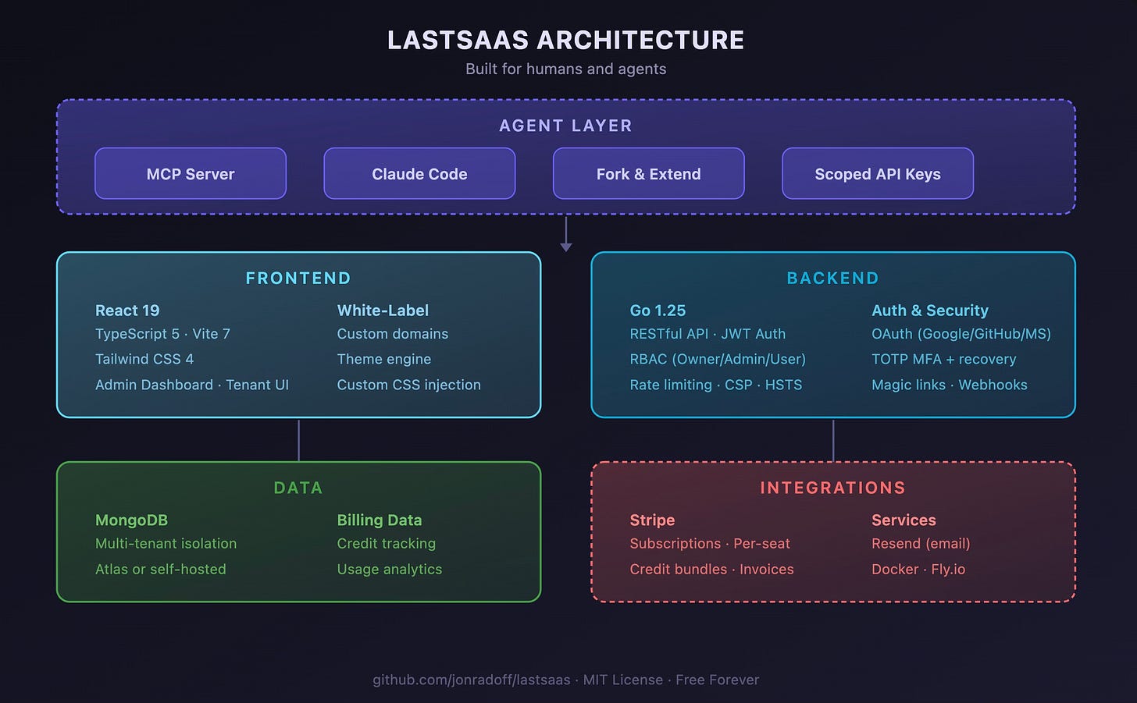The image size is (1137, 703).
Task: Click 'Admin Dashboard · Tenant UI' text
Action: pyautogui.click(x=192, y=385)
